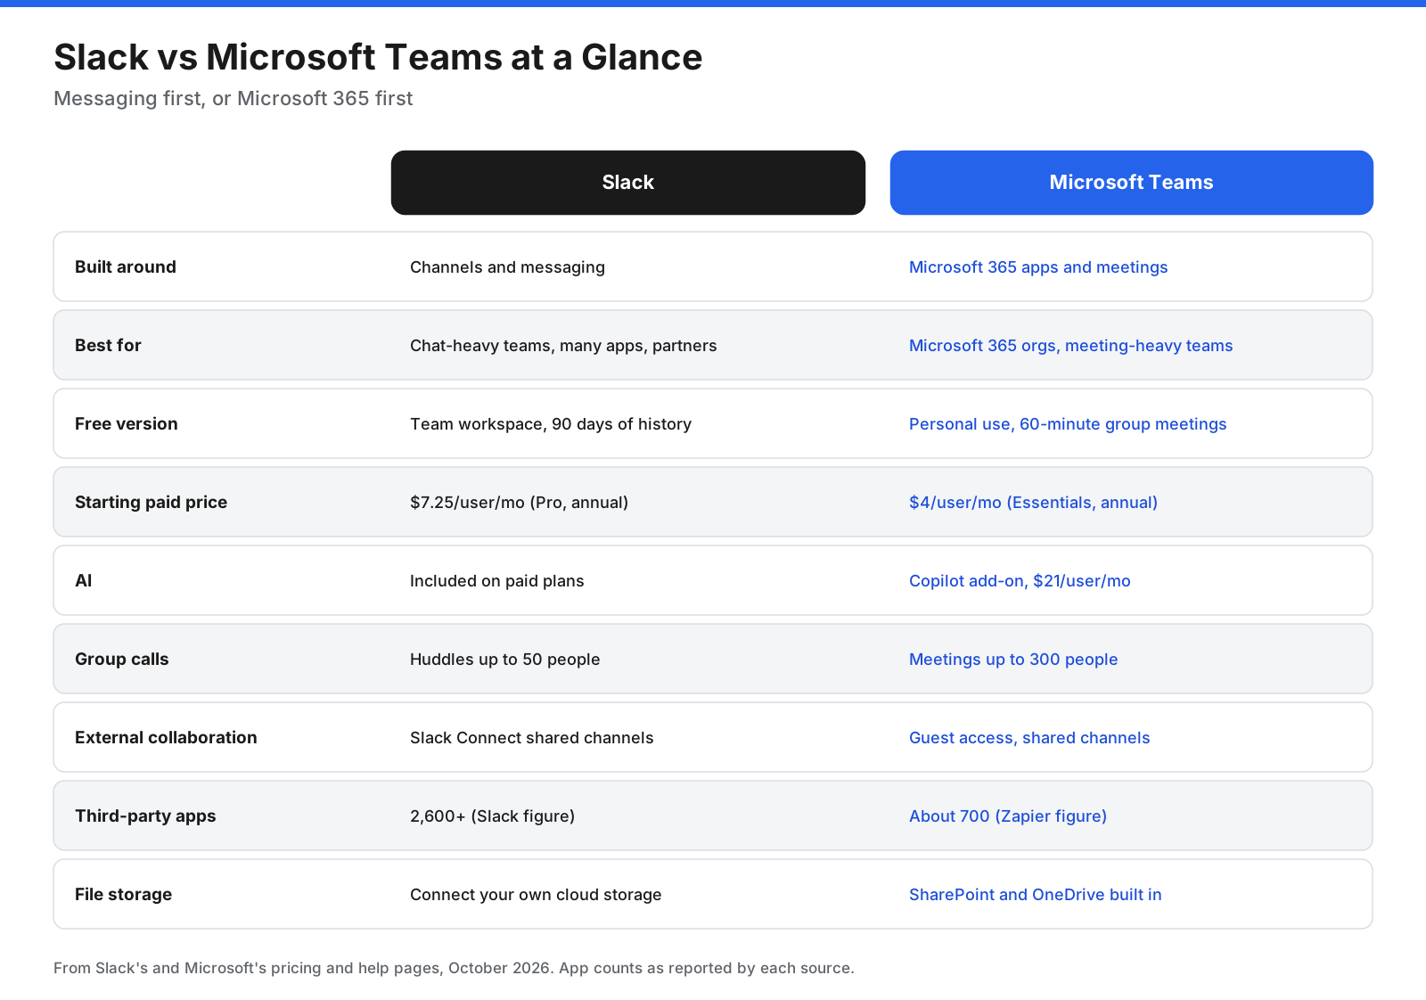Click '$4/user/mo (Essentials, annual)' cell
1426x1000 pixels.
pos(1033,503)
